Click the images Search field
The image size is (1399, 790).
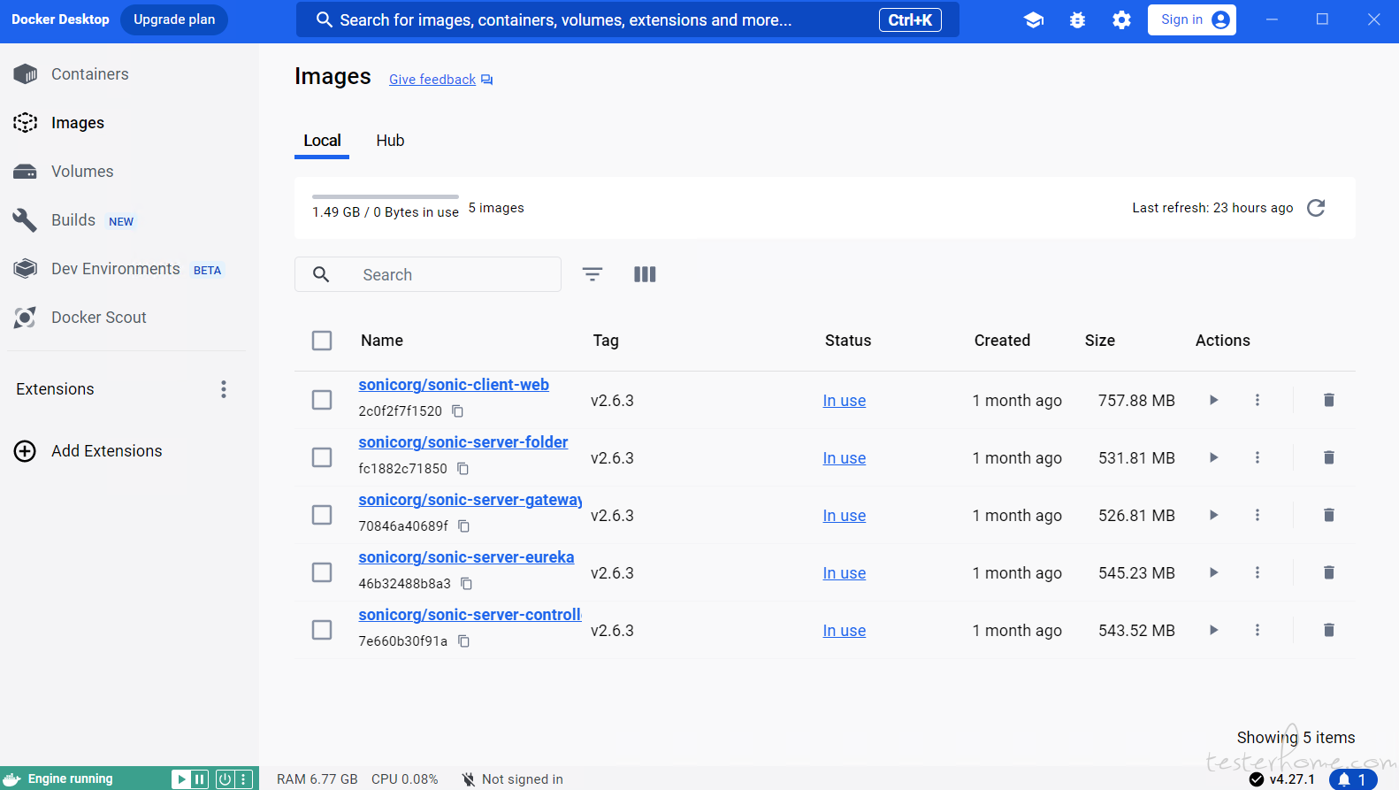click(428, 274)
